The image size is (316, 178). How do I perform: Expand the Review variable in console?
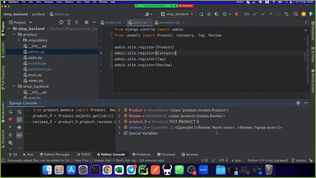[x=119, y=116]
